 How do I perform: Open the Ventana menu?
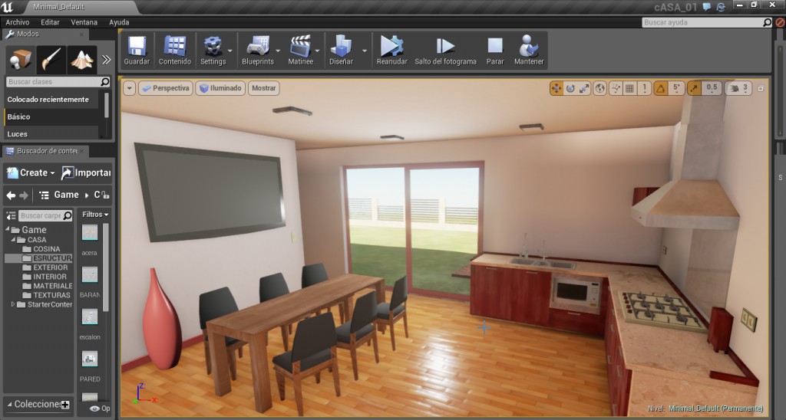coord(84,22)
